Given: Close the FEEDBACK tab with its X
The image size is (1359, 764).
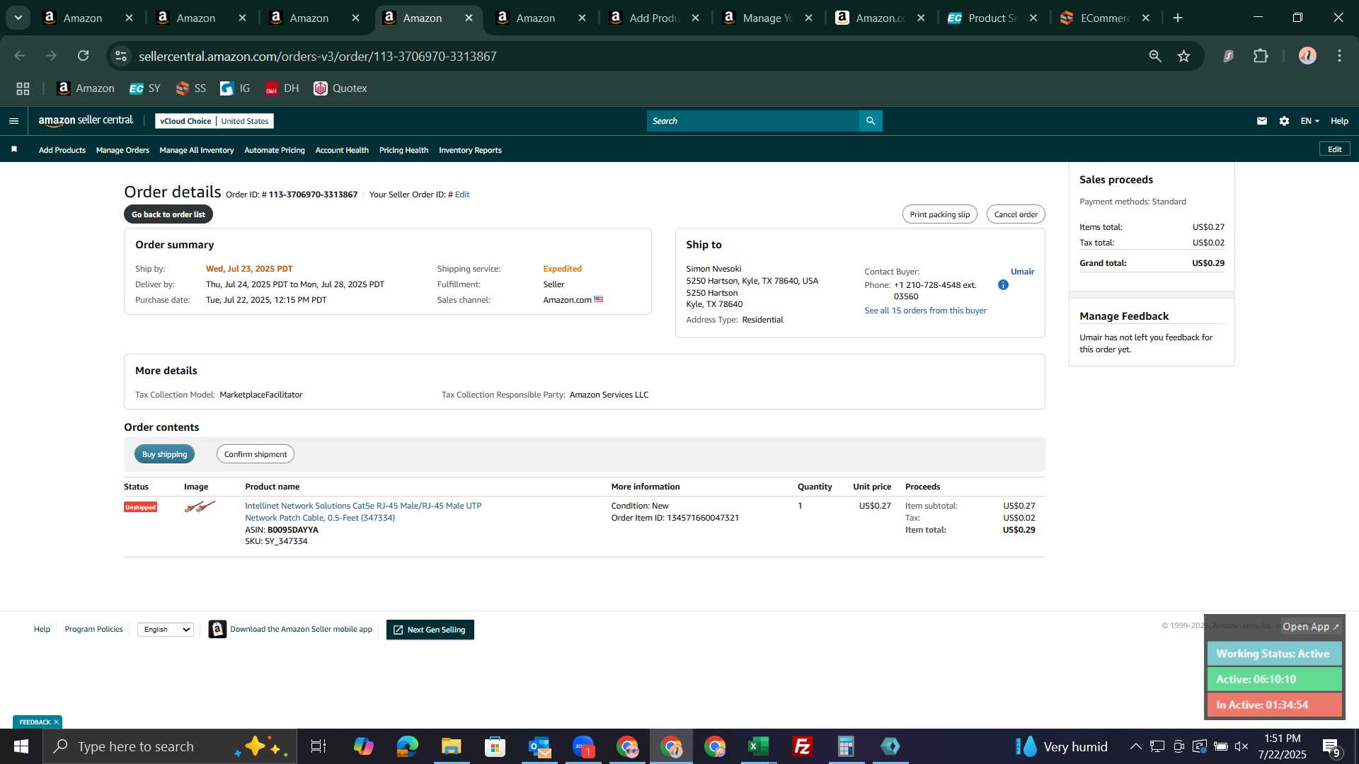Looking at the screenshot, I should (56, 722).
